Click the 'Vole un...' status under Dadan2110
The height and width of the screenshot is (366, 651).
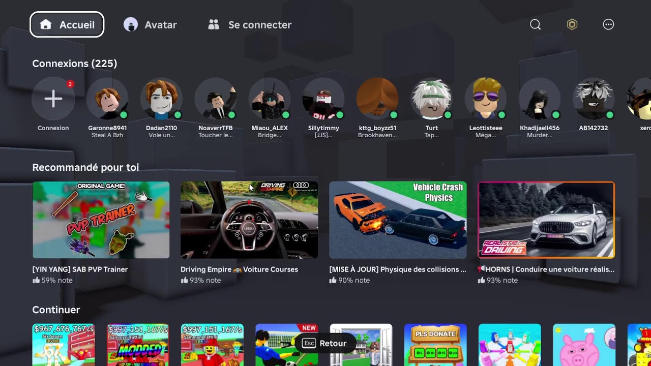pyautogui.click(x=161, y=135)
